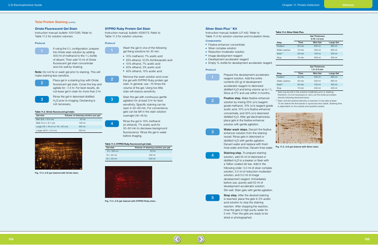Viewport: 378px width, 245px height.
Task: Click 'Fig. 11.5. 2-D gel stained with Silver stain.'
Action: [x=297, y=147]
